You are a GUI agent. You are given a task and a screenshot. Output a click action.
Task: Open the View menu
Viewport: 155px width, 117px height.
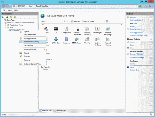click(10, 10)
